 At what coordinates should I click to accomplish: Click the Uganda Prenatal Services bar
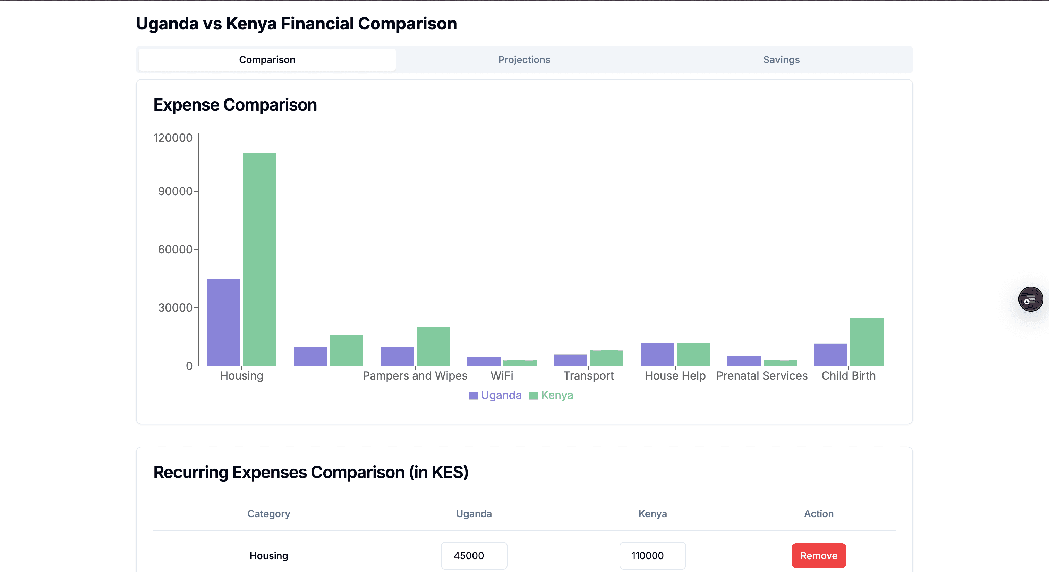pyautogui.click(x=744, y=361)
